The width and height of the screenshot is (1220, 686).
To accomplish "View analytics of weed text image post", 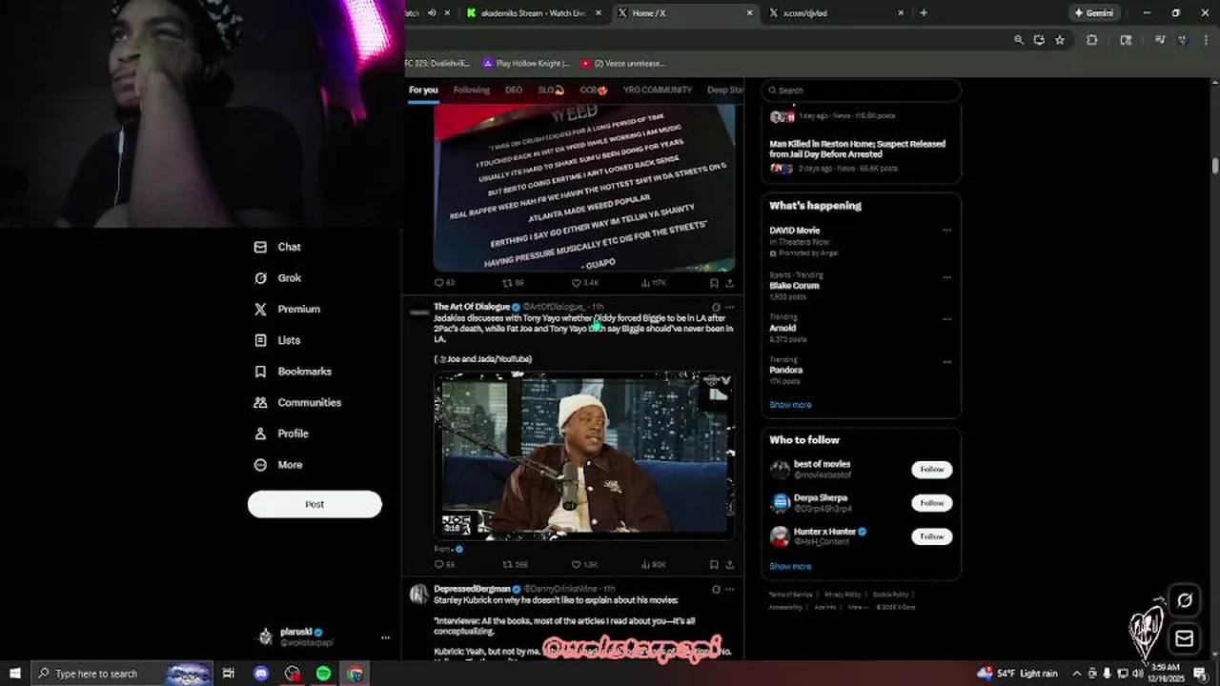I will [x=653, y=283].
